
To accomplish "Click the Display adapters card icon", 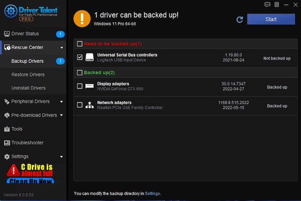I will pyautogui.click(x=90, y=86).
